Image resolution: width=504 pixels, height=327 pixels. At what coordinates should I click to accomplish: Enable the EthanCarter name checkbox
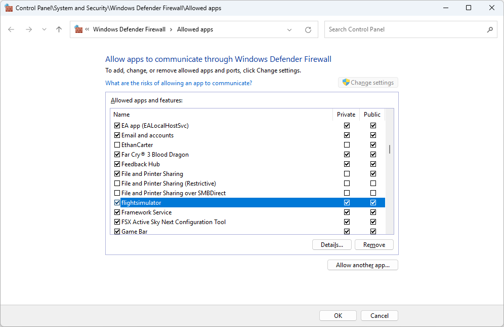pos(117,145)
